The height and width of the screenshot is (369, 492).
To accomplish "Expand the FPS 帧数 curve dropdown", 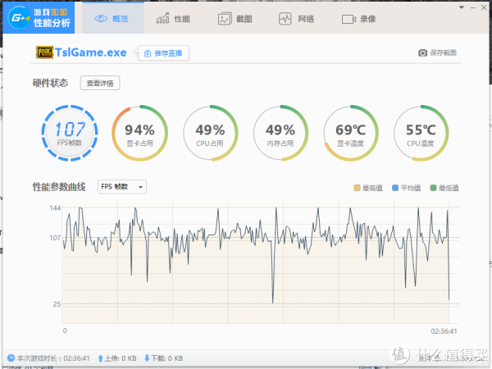I will coord(121,187).
